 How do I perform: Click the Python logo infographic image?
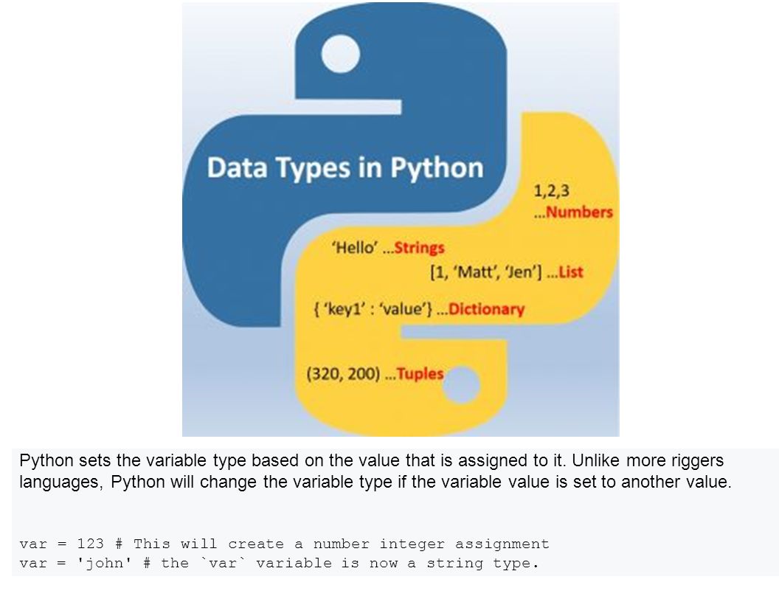401,219
